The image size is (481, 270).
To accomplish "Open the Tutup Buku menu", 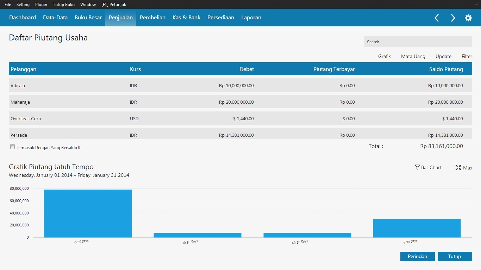I will click(x=64, y=5).
